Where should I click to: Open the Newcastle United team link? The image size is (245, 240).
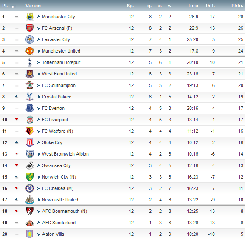tap(60, 200)
